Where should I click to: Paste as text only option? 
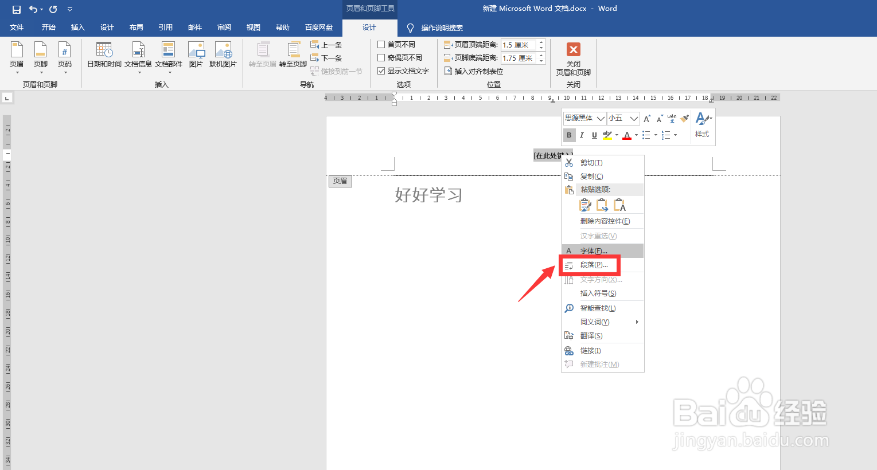point(619,205)
